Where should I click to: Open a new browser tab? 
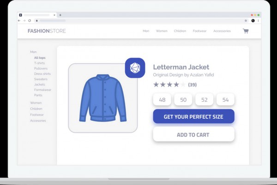60,15
